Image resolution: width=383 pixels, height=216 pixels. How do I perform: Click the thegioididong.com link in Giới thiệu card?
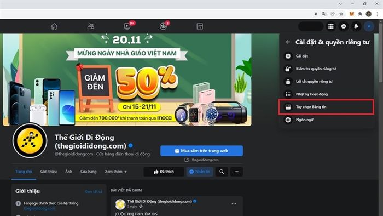(39, 208)
